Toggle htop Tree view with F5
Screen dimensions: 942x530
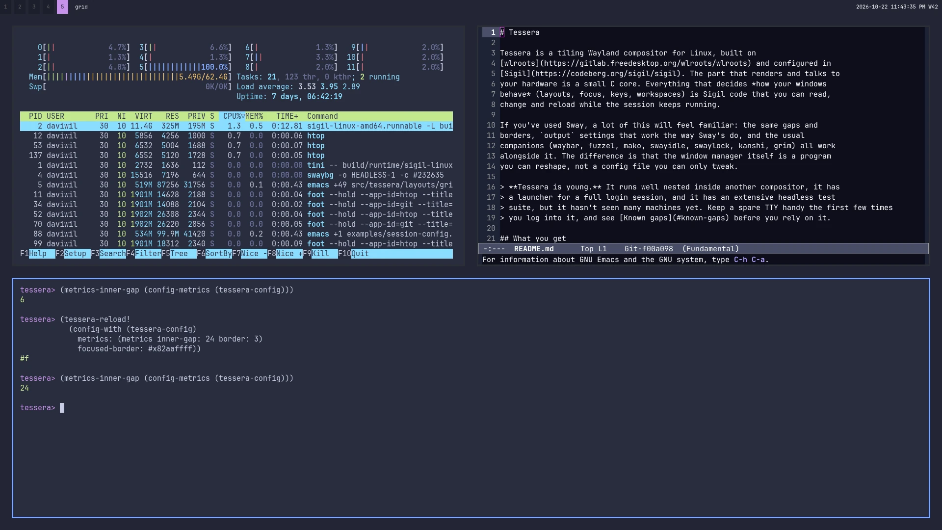pyautogui.click(x=179, y=254)
